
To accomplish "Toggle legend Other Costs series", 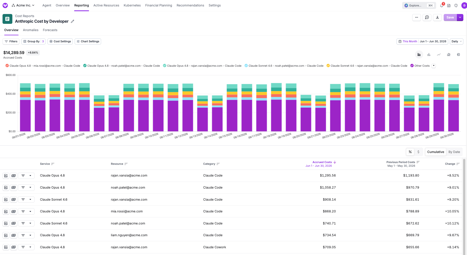I will (420, 66).
